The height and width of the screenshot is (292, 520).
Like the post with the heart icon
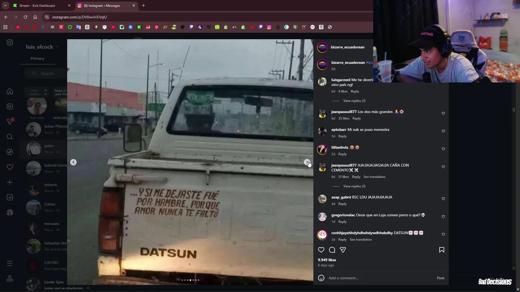tap(321, 250)
